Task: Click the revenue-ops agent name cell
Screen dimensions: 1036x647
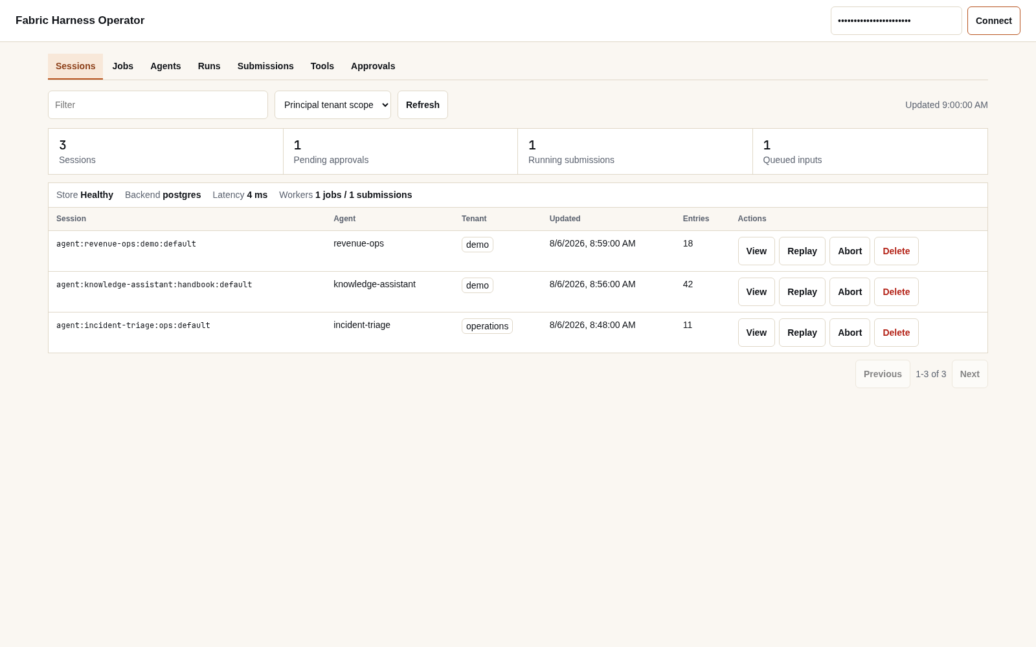Action: coord(359,243)
